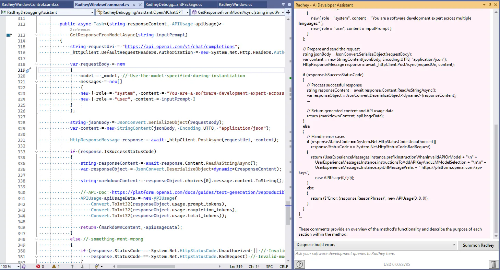The width and height of the screenshot is (500, 270).
Task: Click the SPC indentation indicator
Action: (x=270, y=267)
